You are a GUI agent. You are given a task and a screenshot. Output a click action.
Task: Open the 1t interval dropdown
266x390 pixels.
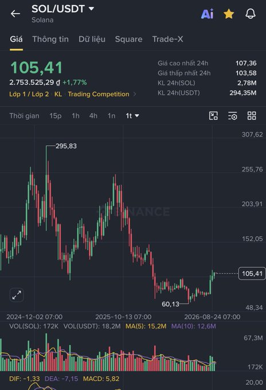(132, 116)
